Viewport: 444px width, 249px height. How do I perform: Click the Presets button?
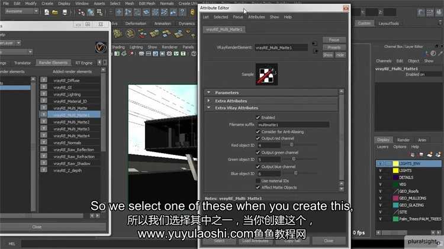(x=334, y=47)
